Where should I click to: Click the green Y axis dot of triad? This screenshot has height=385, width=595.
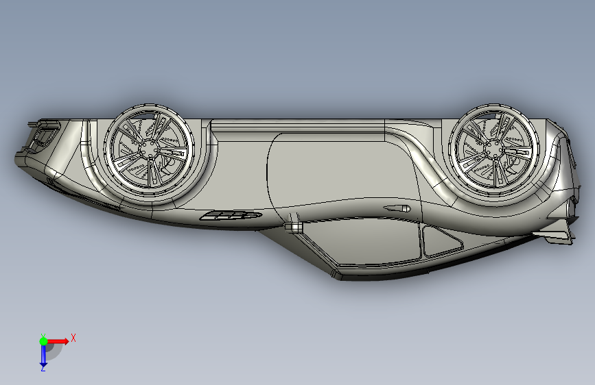[x=43, y=341]
